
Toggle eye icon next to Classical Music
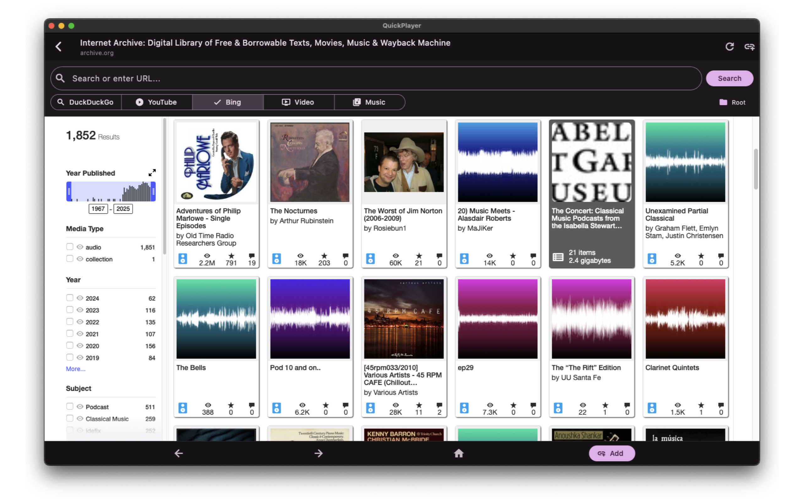(80, 418)
